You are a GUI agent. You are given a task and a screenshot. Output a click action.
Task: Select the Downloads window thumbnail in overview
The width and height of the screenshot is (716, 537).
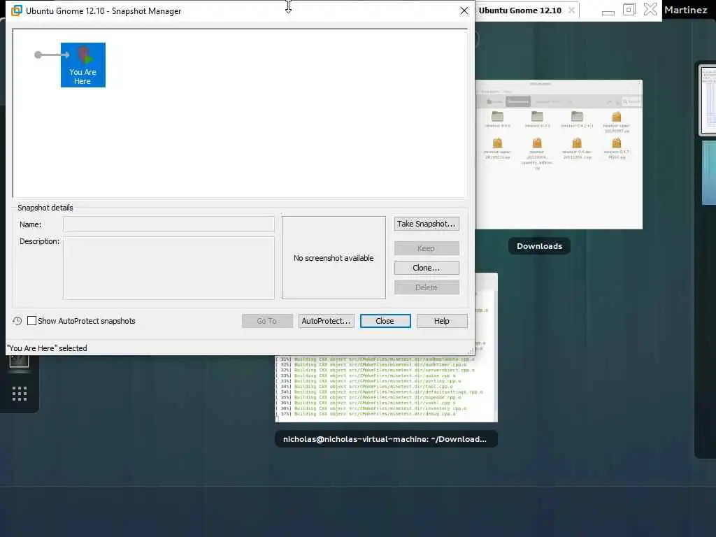[x=559, y=155]
